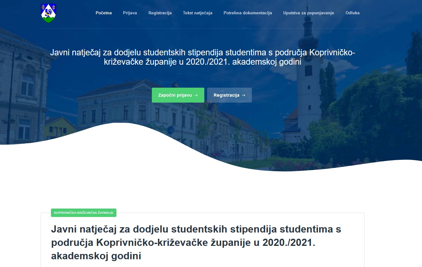Click the white hero headline text
Viewport: 422px width, 267px height.
(202, 57)
